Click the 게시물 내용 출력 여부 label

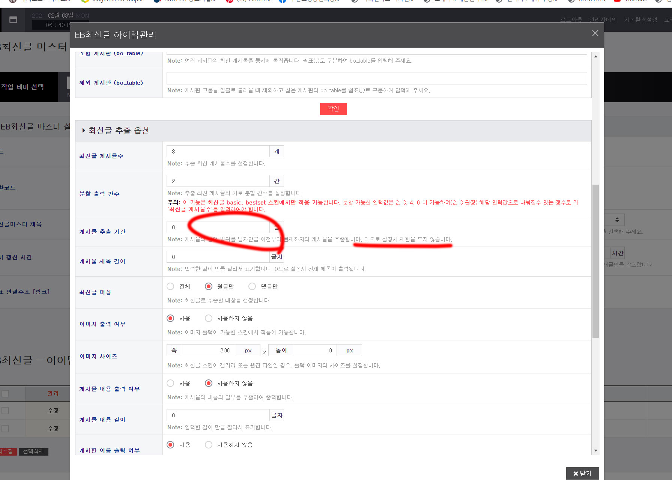coord(110,389)
